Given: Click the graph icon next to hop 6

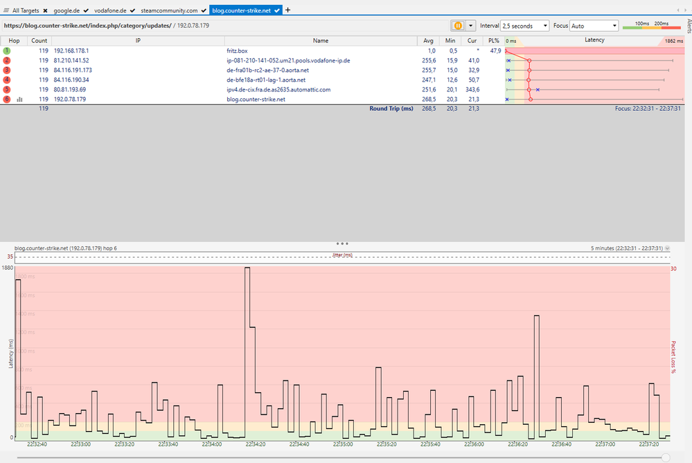Looking at the screenshot, I should pyautogui.click(x=19, y=99).
